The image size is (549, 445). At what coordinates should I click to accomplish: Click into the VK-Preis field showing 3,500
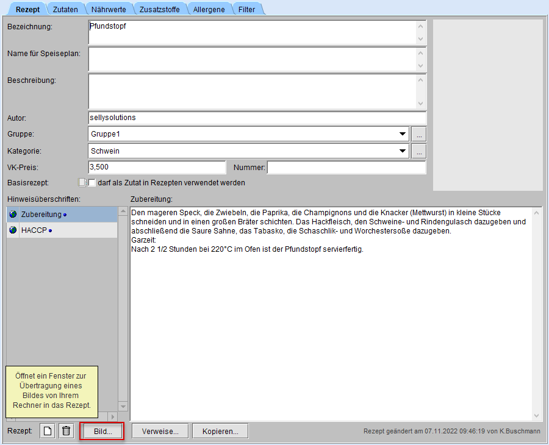157,167
